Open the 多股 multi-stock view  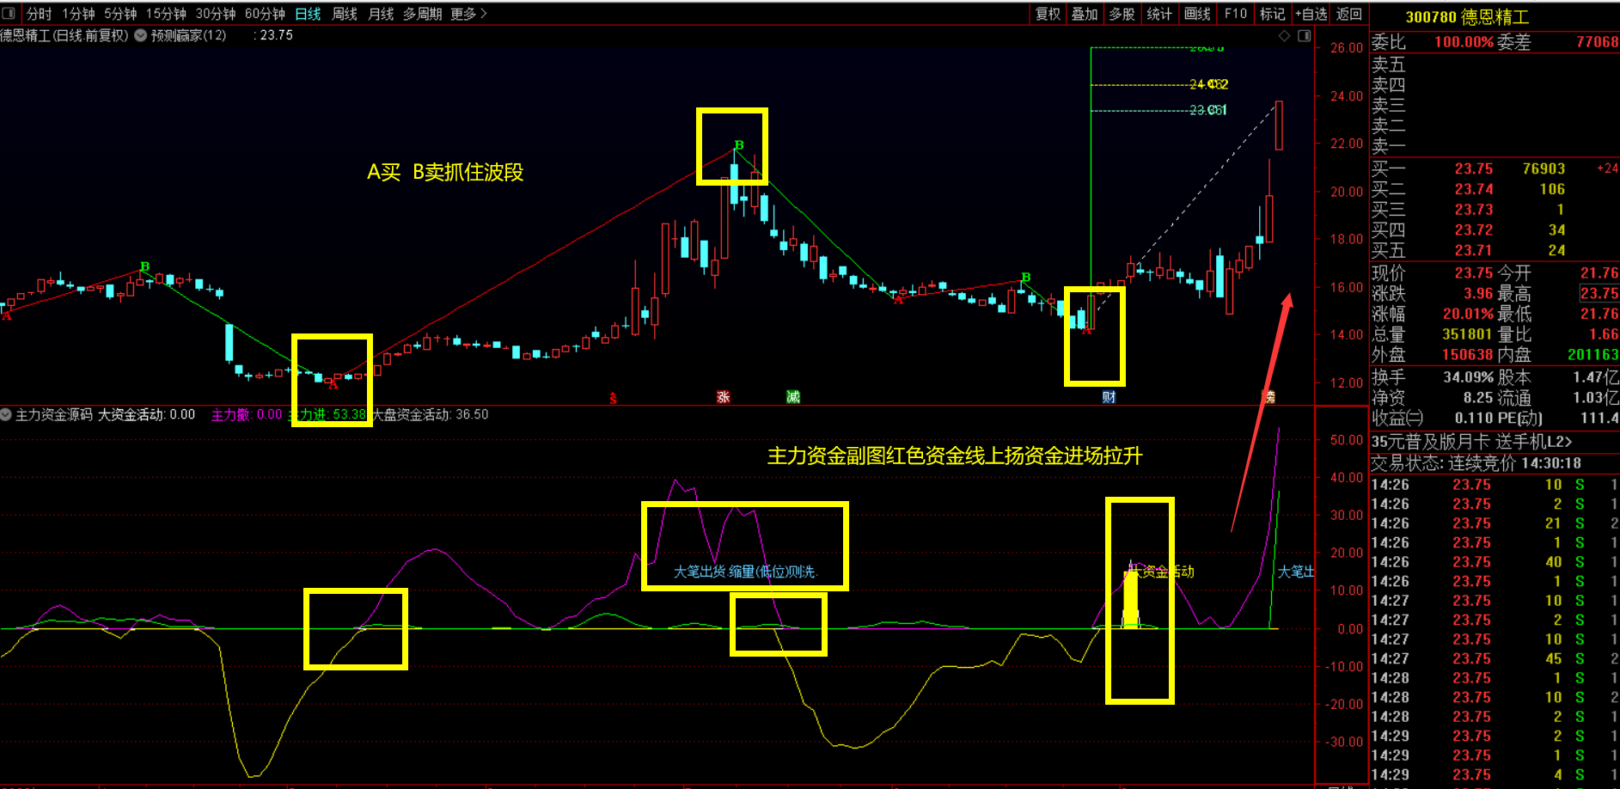(1122, 14)
